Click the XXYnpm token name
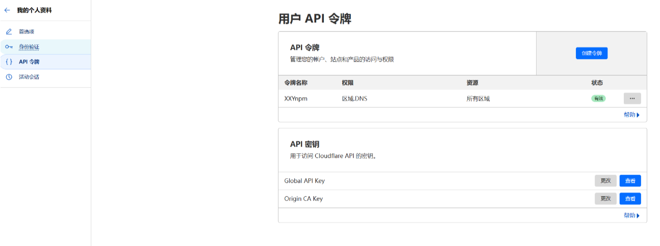This screenshot has height=246, width=660. click(x=296, y=99)
